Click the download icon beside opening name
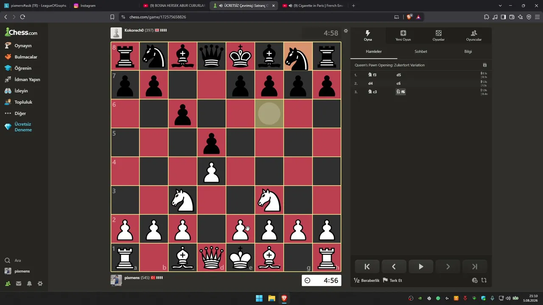This screenshot has height=305, width=543. (x=485, y=65)
